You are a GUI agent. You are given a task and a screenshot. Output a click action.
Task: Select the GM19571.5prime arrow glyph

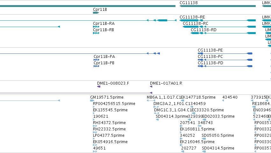92,101
